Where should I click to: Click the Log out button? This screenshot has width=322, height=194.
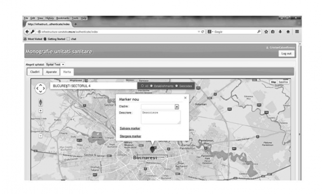tap(286, 53)
